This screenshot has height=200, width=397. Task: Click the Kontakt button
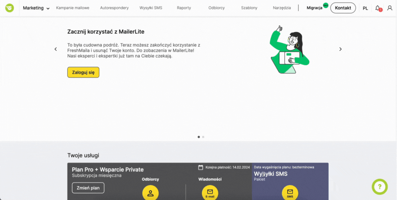point(343,8)
